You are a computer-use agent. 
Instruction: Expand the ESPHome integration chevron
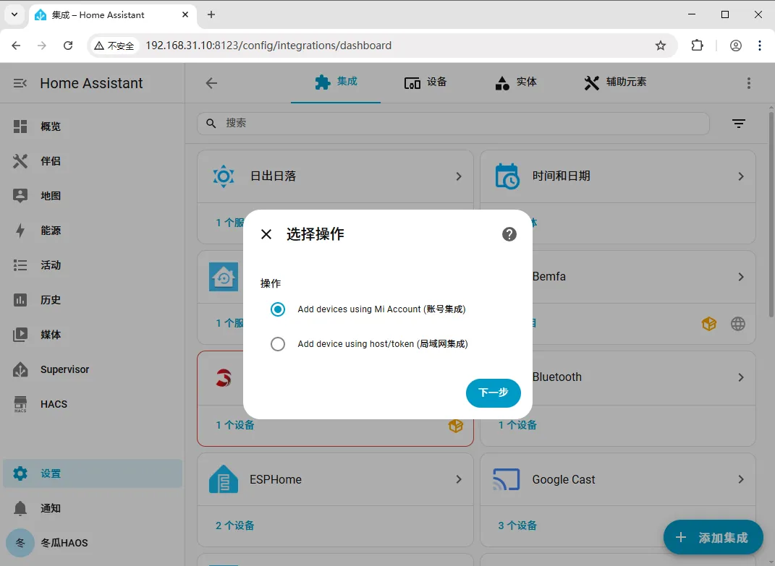coord(459,479)
